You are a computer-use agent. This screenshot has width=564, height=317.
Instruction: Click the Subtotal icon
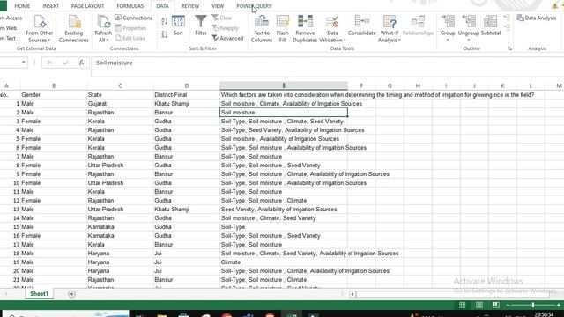pyautogui.click(x=491, y=21)
